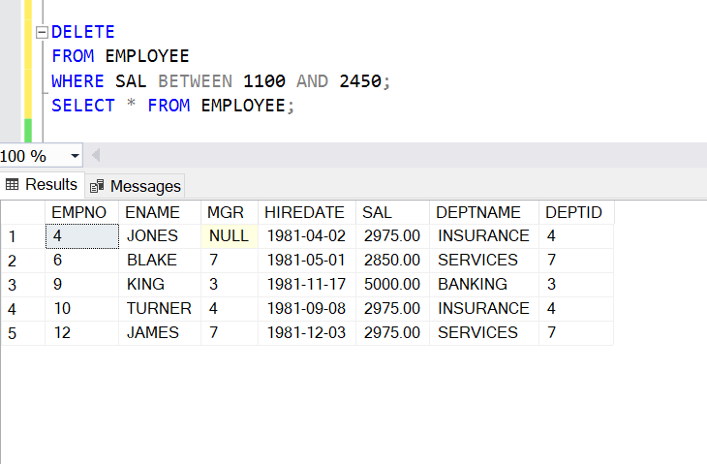Click hiredate 1981-04-02 cell
707x464 pixels.
tap(307, 236)
